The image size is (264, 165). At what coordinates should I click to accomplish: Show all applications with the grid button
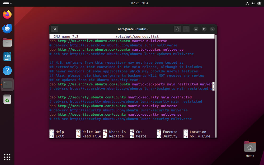(7, 157)
